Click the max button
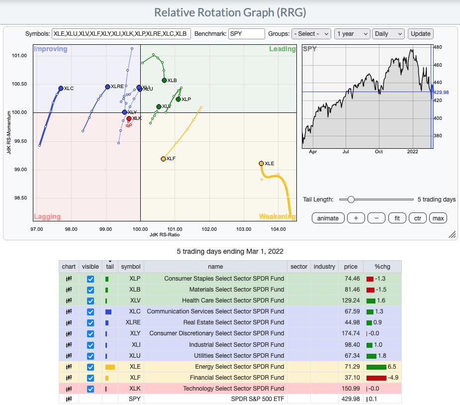Image resolution: width=460 pixels, height=405 pixels. (438, 218)
